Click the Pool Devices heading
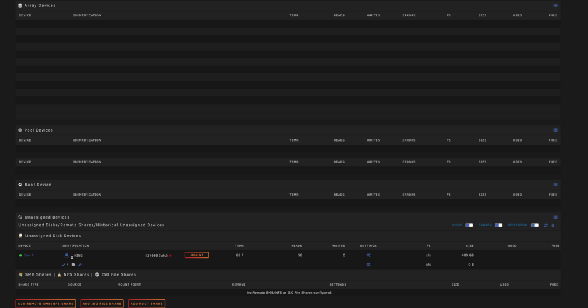 39,130
